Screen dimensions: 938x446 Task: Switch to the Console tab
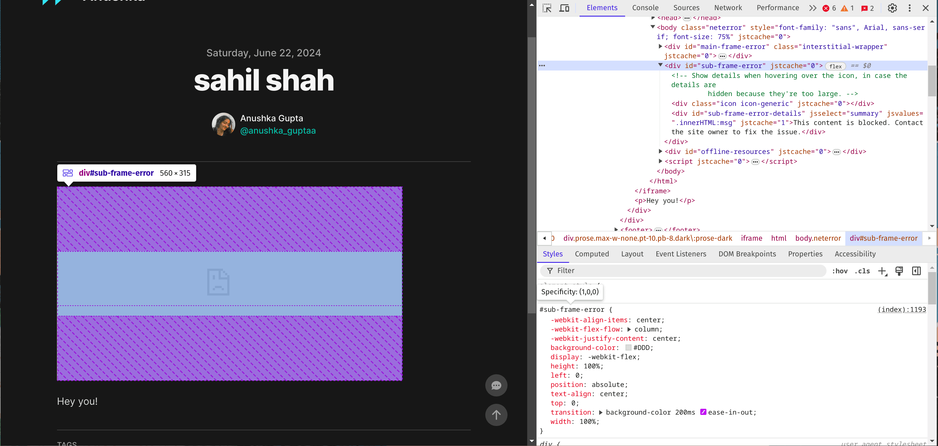pyautogui.click(x=645, y=8)
